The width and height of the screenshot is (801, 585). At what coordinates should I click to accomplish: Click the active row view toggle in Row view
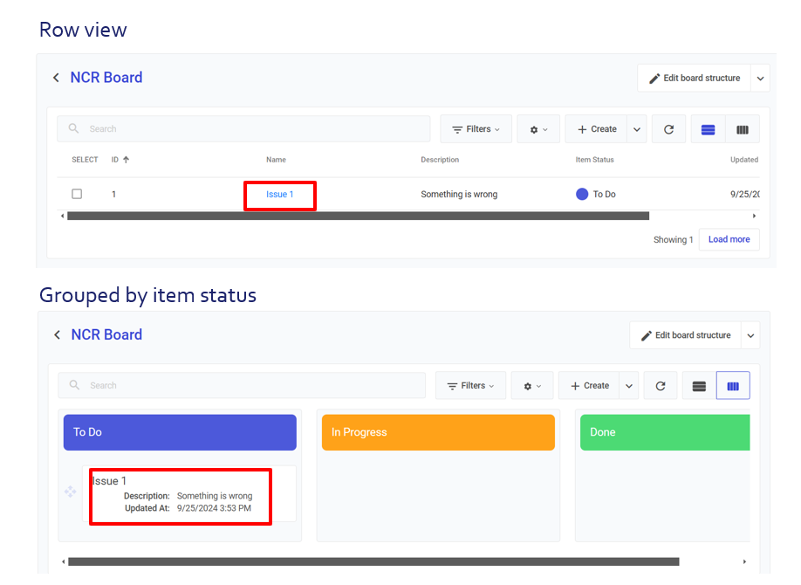click(708, 129)
